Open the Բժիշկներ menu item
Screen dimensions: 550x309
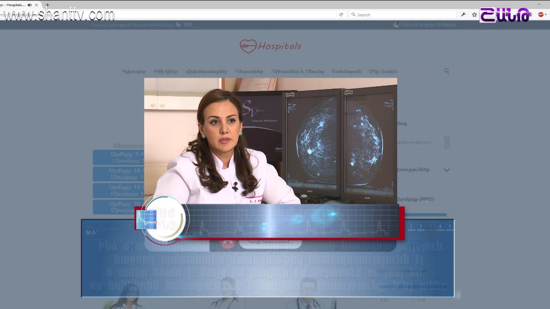[166, 72]
